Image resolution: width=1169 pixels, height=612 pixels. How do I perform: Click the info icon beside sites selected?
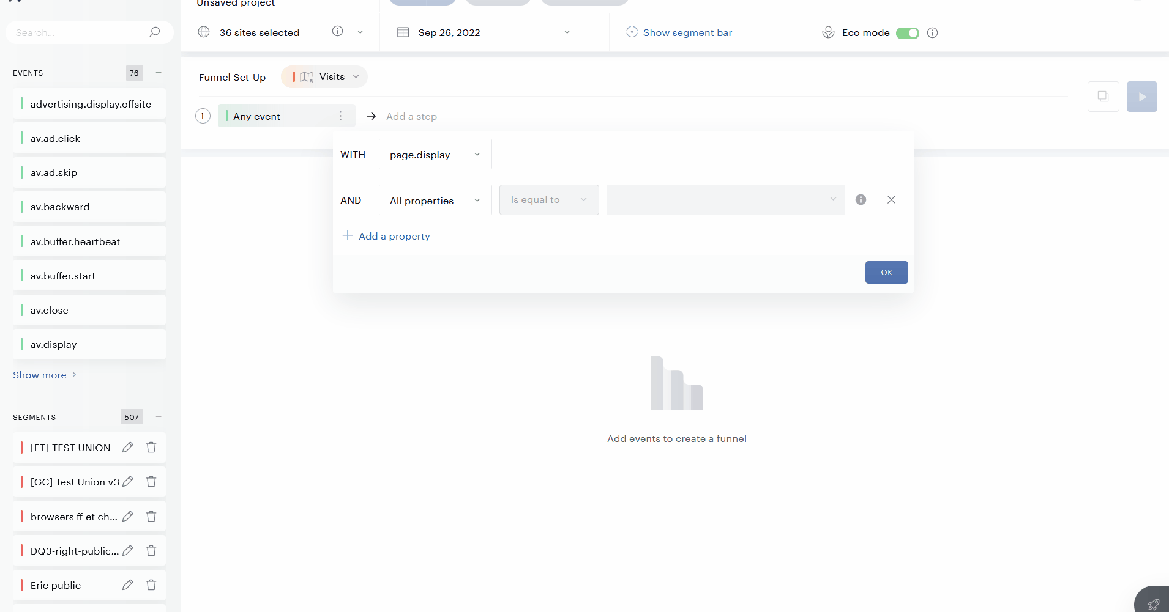(x=337, y=31)
